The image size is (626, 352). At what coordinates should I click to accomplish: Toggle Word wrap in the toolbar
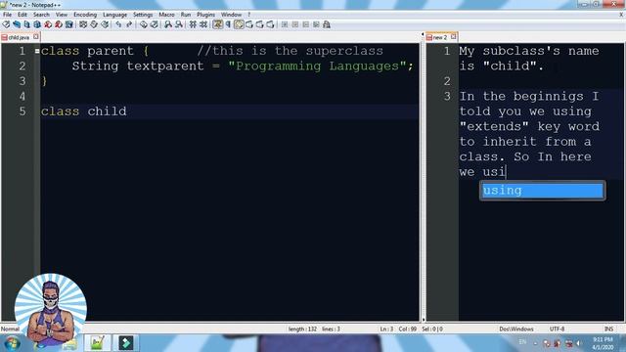coord(217,24)
